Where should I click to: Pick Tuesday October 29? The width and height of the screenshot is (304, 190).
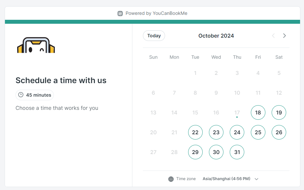pyautogui.click(x=195, y=152)
